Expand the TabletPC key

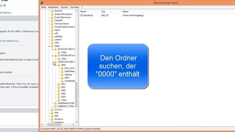click(x=49, y=21)
